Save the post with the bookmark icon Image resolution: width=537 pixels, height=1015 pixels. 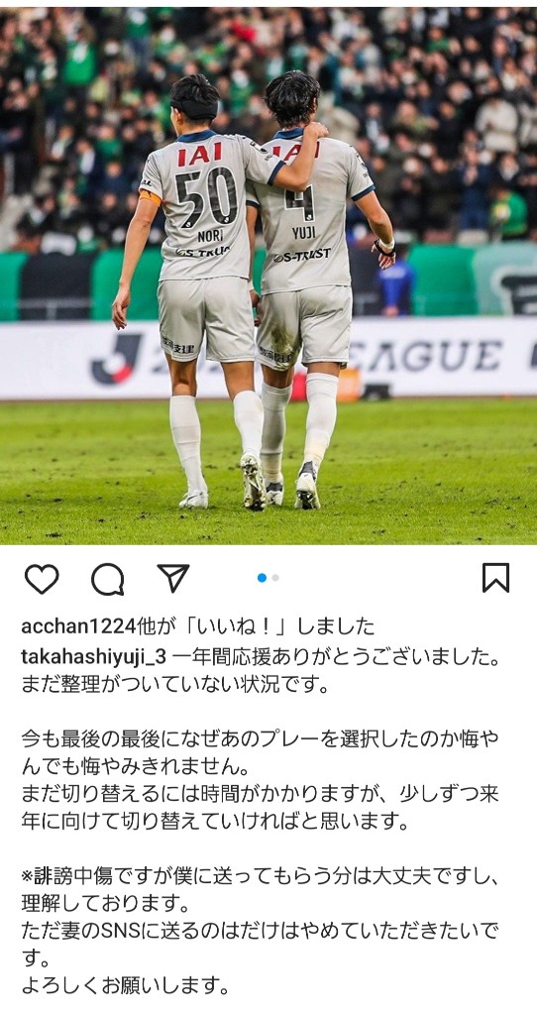point(495,578)
